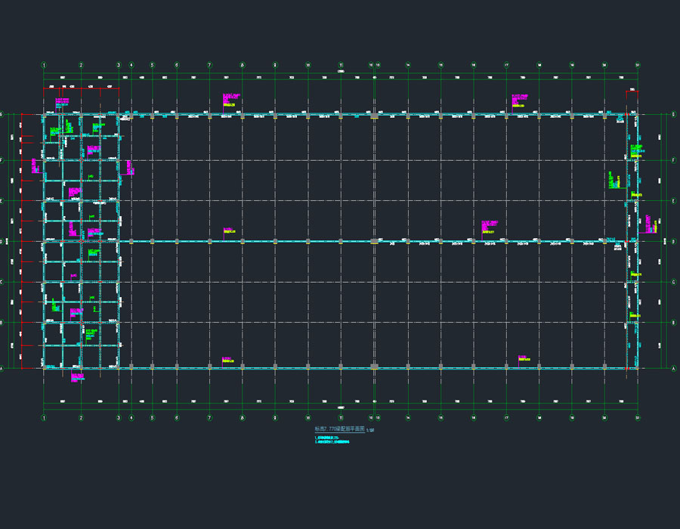680x529 pixels.
Task: Click top-row grid axis bubble 11
Action: (341, 65)
